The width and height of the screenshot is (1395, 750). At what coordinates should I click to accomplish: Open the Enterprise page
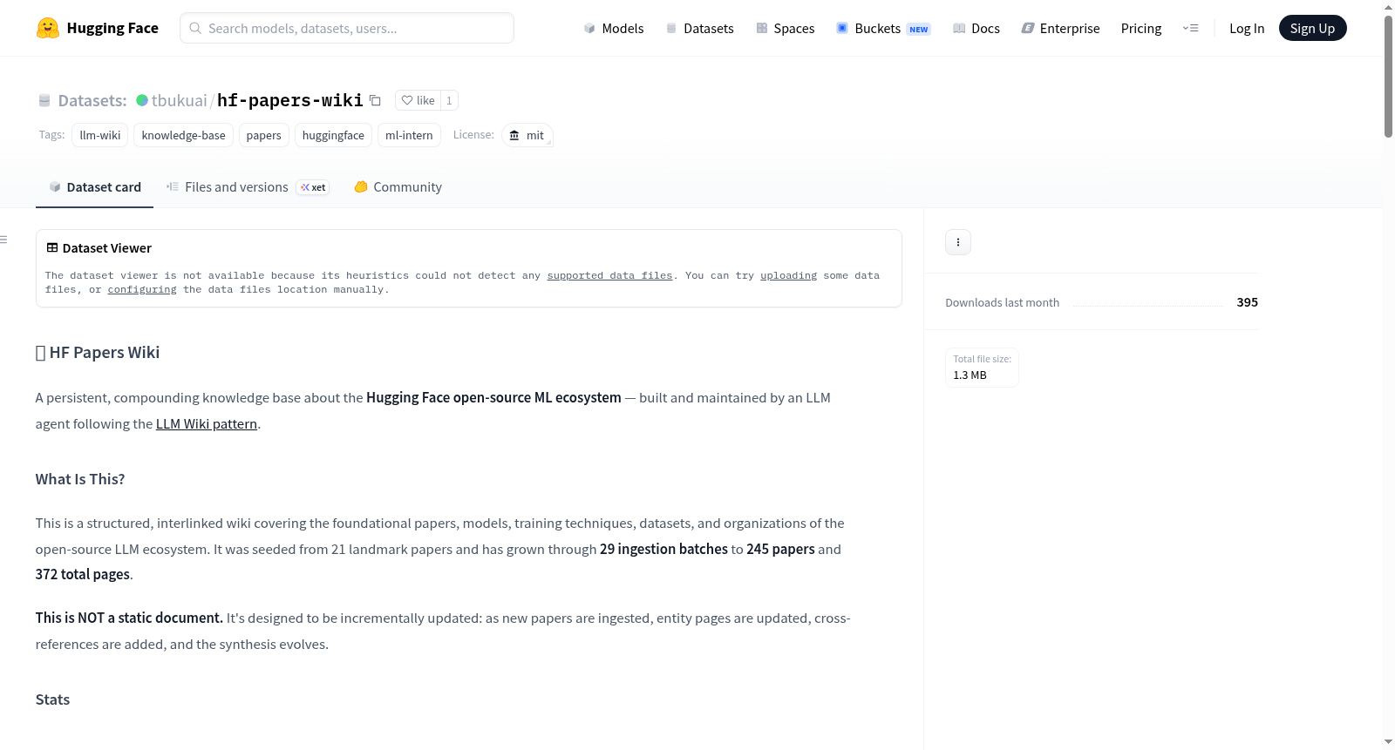pyautogui.click(x=1060, y=28)
